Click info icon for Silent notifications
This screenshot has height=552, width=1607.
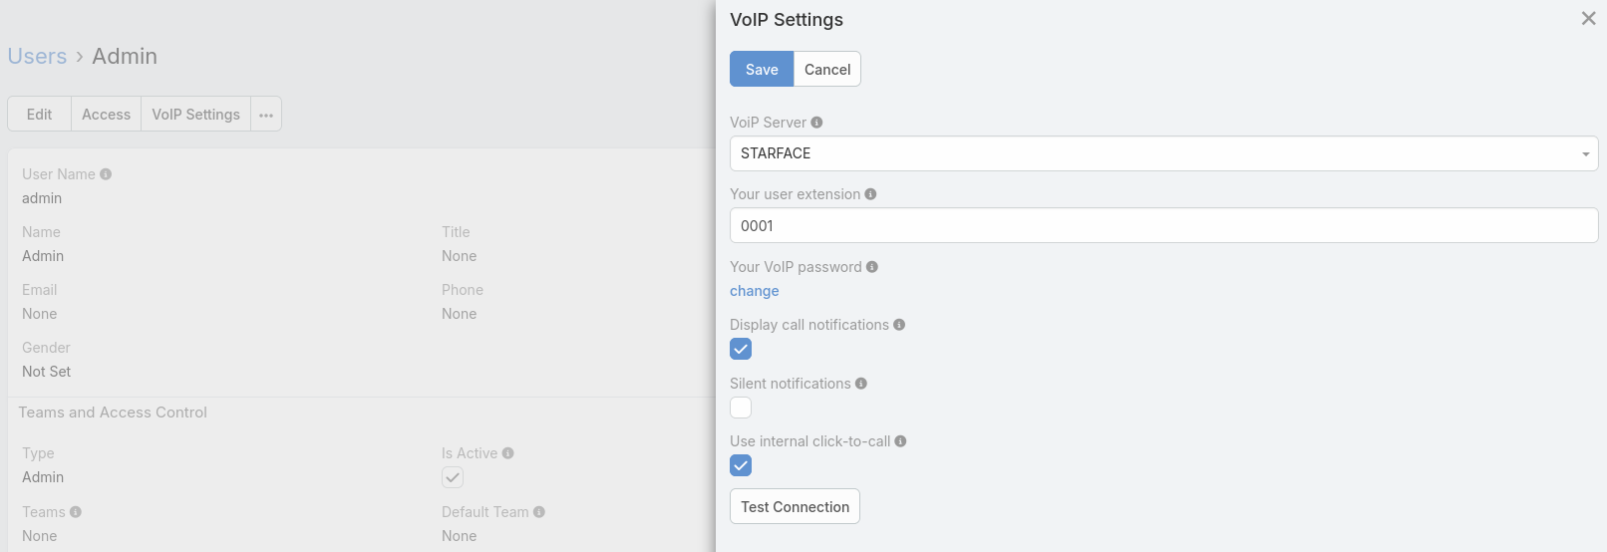click(861, 384)
